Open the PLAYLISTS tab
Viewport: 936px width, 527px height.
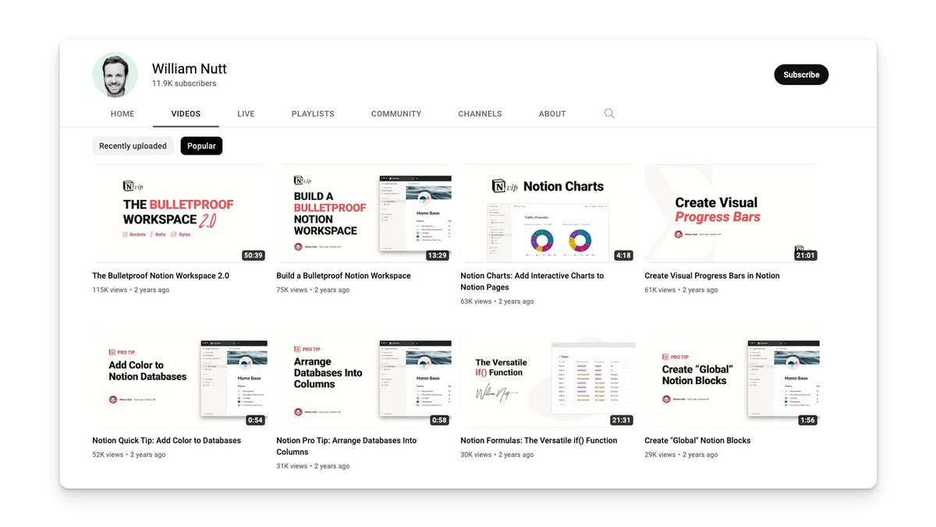pyautogui.click(x=313, y=114)
